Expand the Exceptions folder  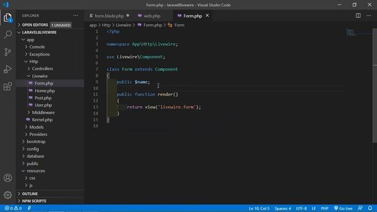tap(39, 54)
